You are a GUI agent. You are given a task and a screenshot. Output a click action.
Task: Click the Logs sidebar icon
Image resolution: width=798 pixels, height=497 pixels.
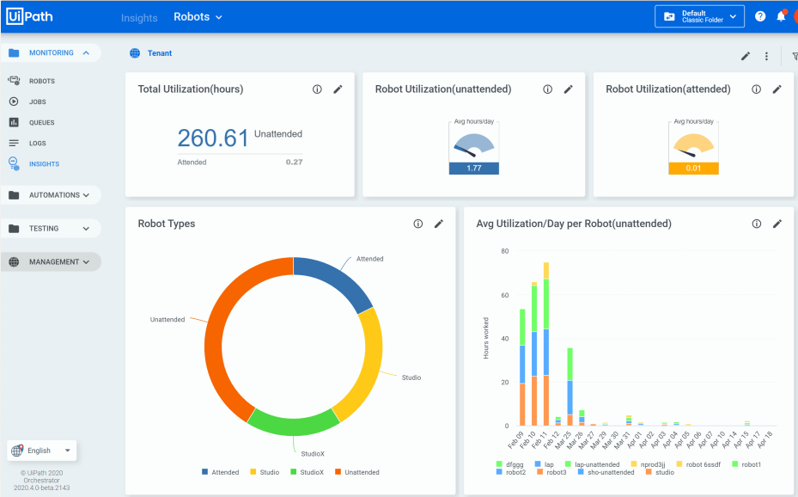(14, 143)
